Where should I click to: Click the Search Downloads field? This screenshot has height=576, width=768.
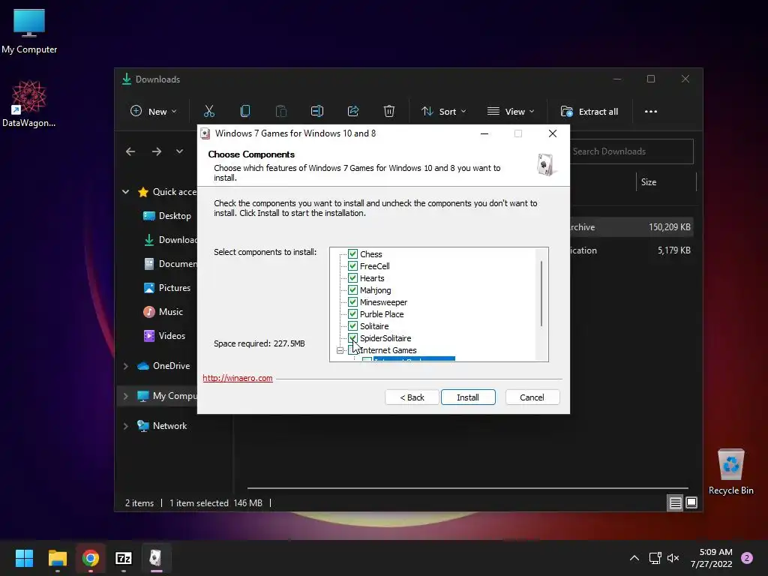[631, 151]
